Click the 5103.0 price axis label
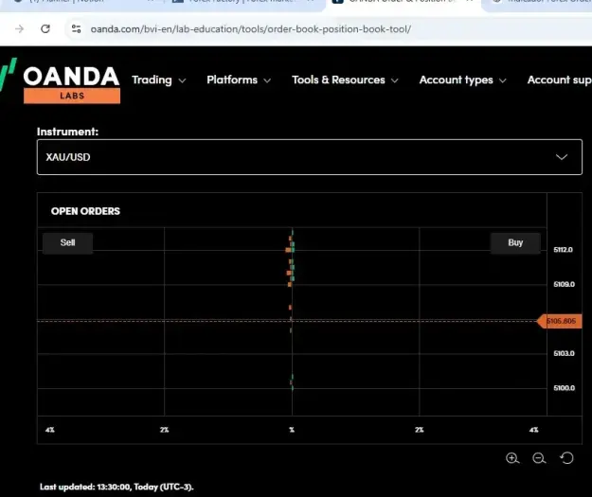This screenshot has width=592, height=497. click(565, 353)
